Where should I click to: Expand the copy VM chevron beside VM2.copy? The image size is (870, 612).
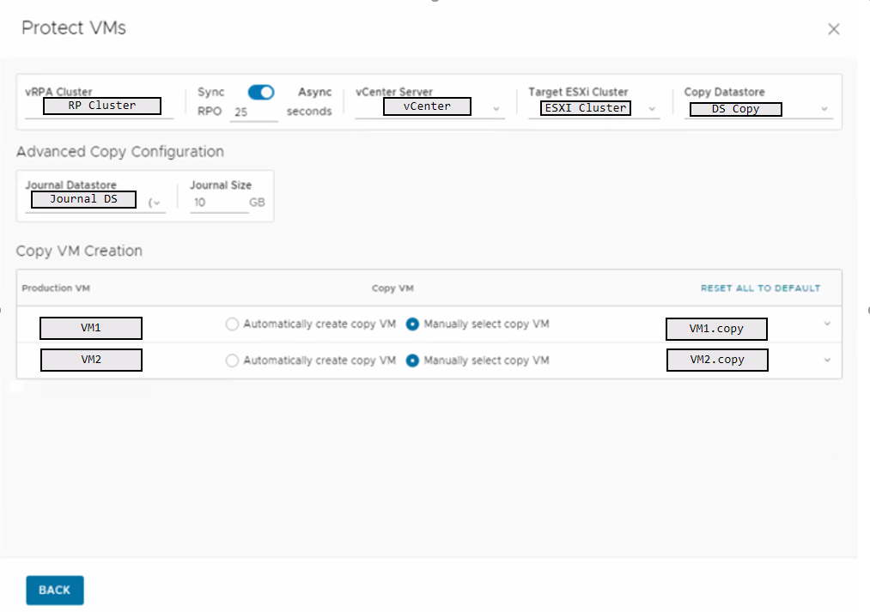click(x=827, y=360)
